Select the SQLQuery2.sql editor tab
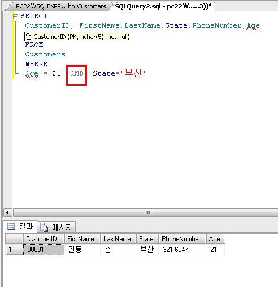Image resolution: width=278 pixels, height=287 pixels. pyautogui.click(x=163, y=6)
